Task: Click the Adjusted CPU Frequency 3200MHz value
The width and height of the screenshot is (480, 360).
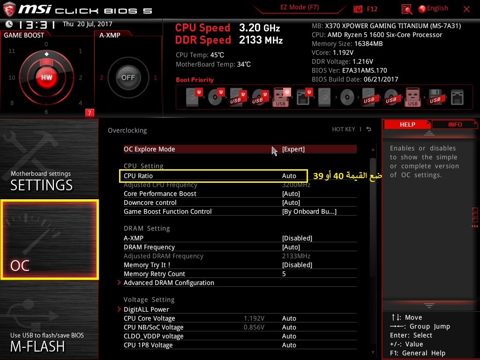Action: (296, 185)
